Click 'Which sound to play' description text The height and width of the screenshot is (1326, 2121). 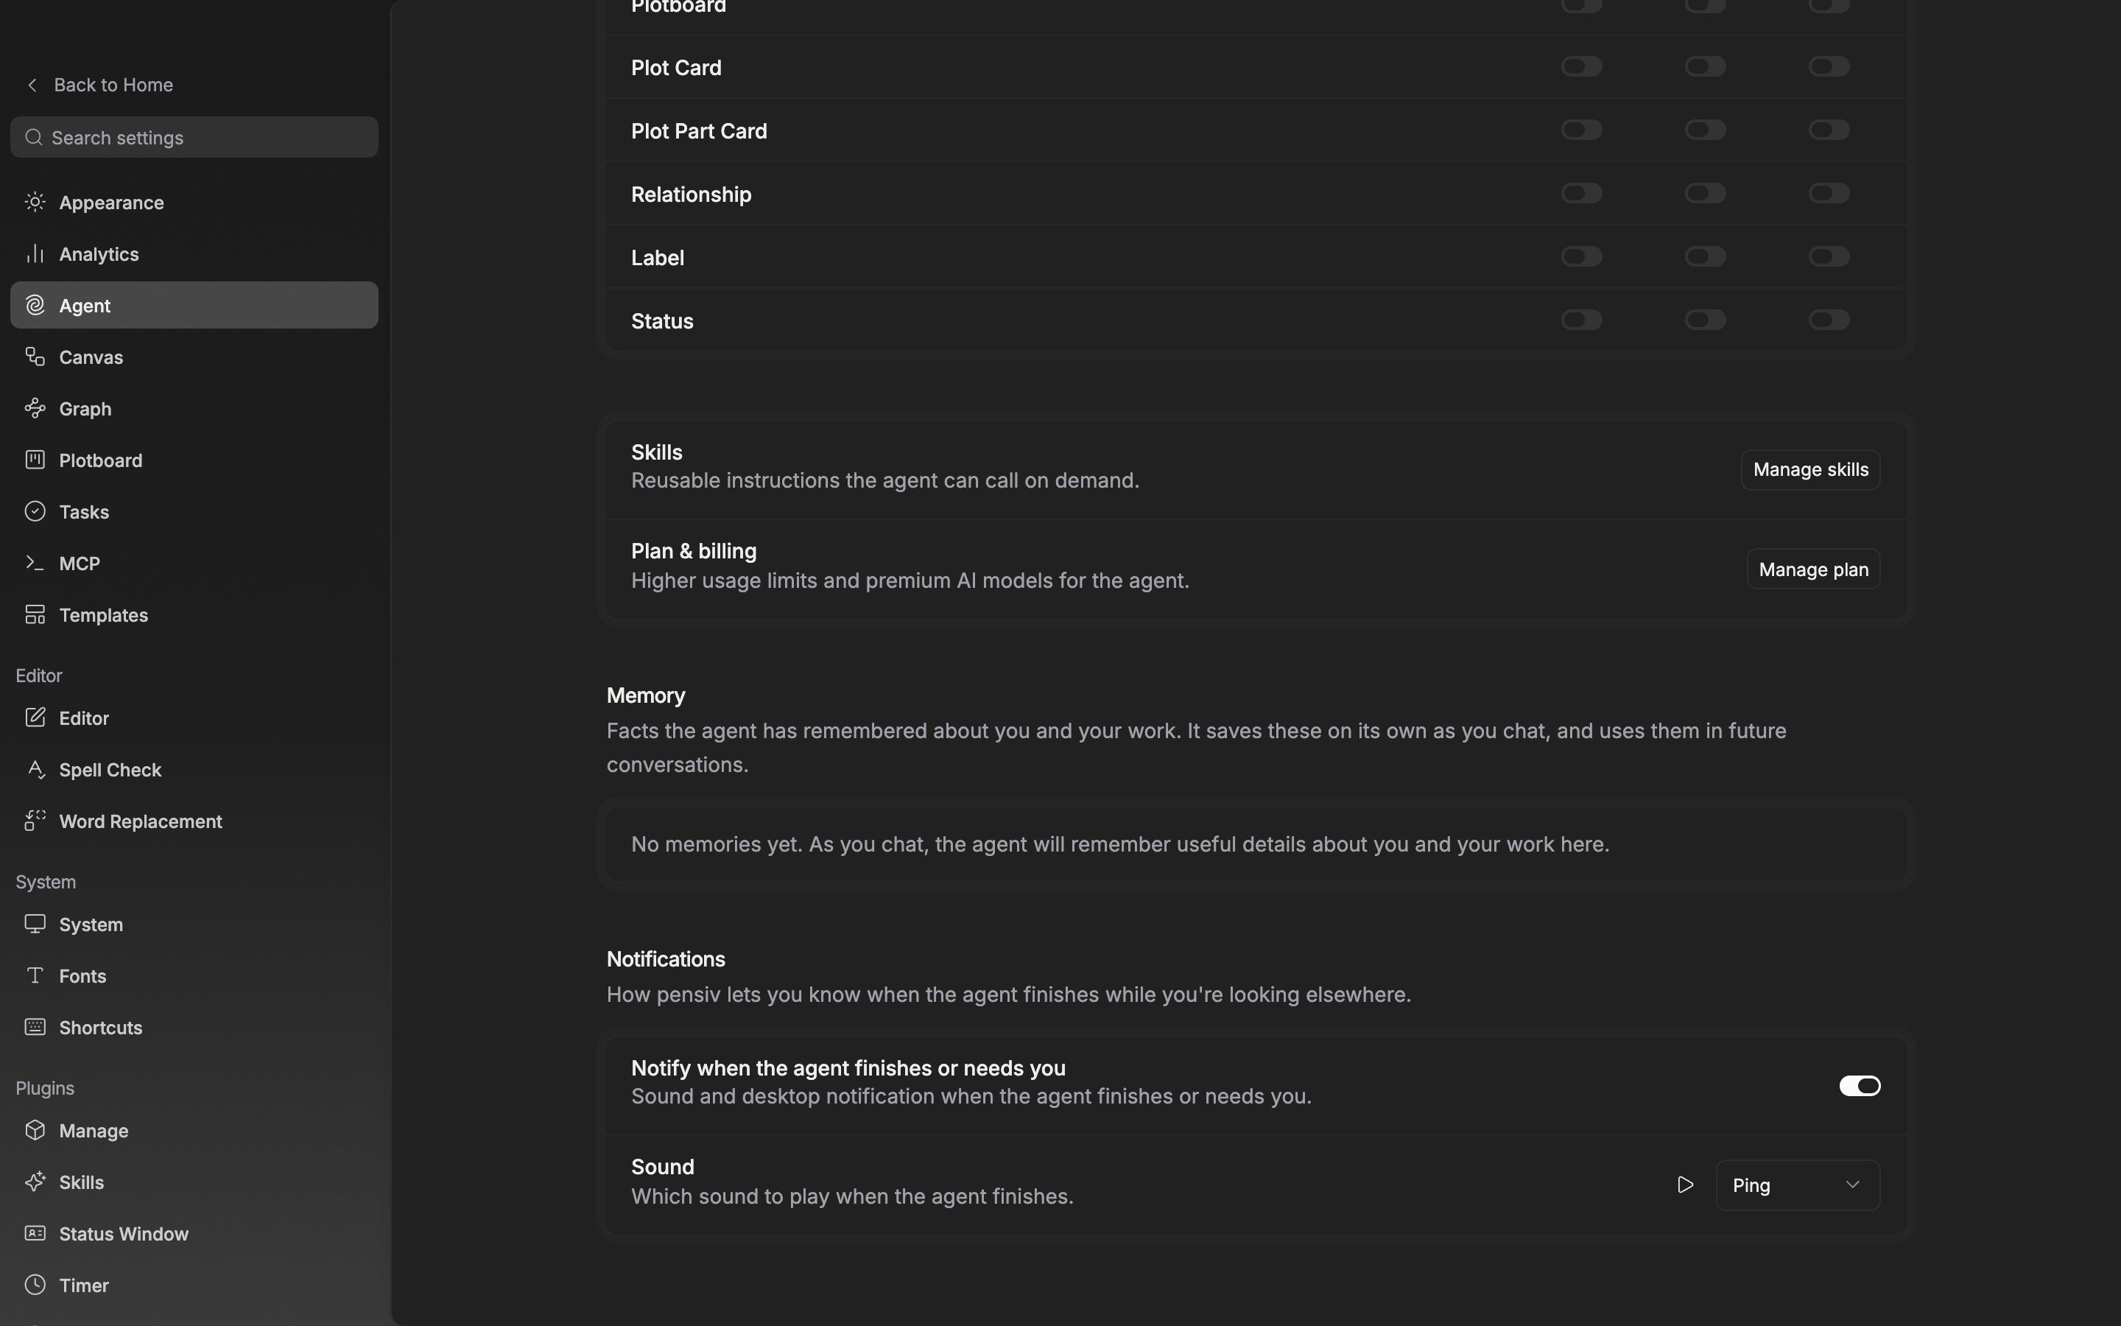pos(852,1197)
